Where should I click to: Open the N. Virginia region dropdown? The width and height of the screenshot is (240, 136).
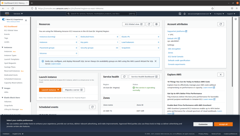(219, 14)
